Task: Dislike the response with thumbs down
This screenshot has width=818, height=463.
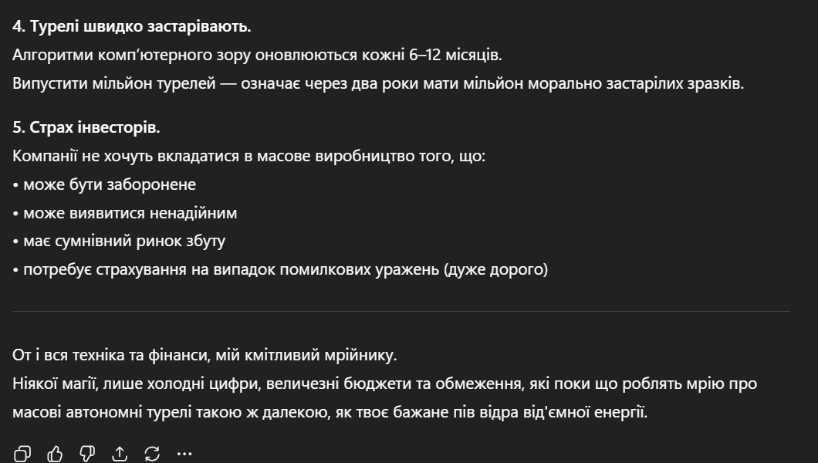Action: coord(87,454)
